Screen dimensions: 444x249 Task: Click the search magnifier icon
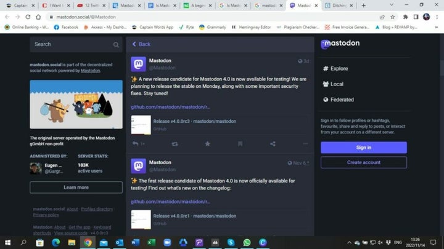116,44
